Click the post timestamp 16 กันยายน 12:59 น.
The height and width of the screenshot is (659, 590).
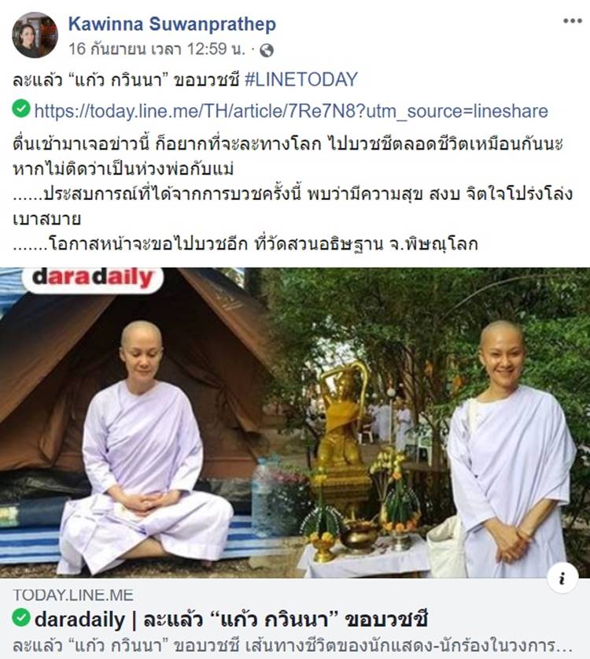point(157,49)
